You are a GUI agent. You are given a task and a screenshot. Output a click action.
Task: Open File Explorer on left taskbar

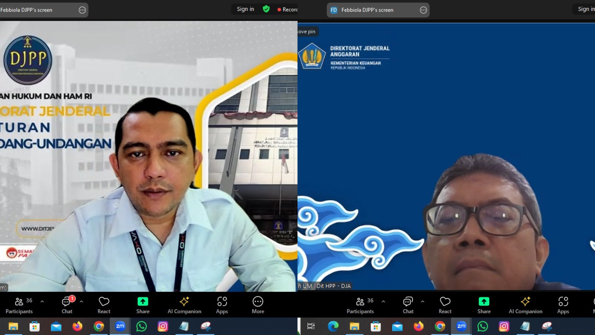coord(13,326)
